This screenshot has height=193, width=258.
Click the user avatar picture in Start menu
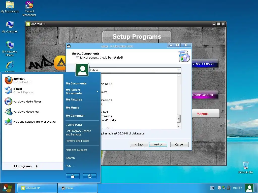coord(82,70)
